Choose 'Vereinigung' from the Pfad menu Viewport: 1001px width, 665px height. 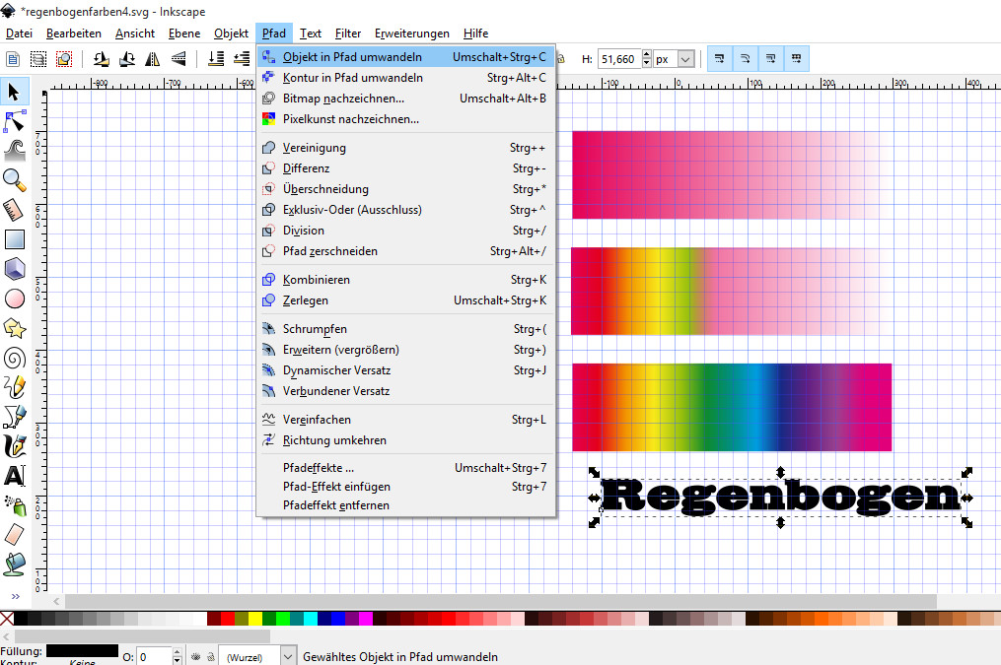(314, 148)
